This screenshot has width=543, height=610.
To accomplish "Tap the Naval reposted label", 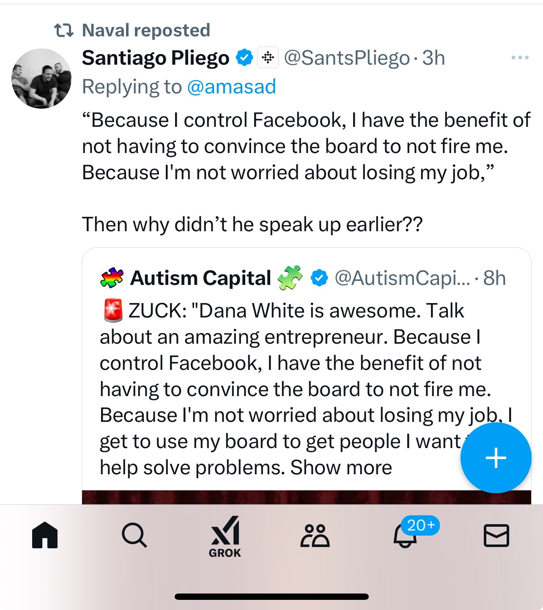I will (146, 30).
